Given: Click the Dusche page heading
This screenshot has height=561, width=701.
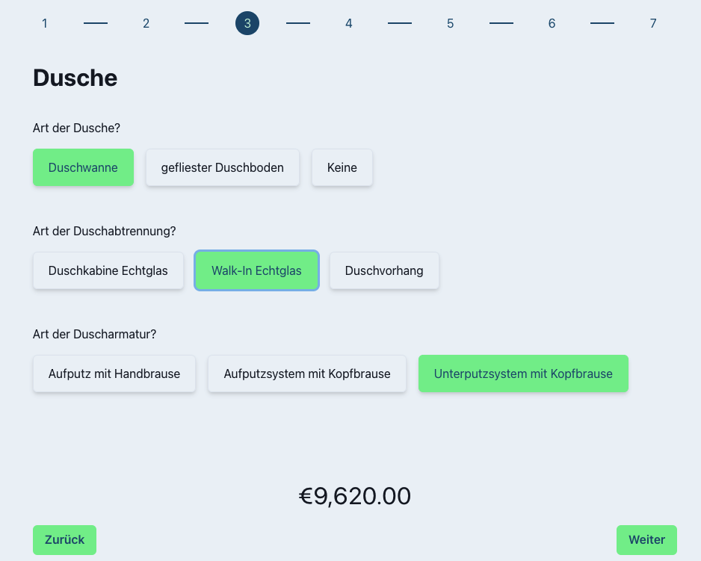Looking at the screenshot, I should 75,78.
